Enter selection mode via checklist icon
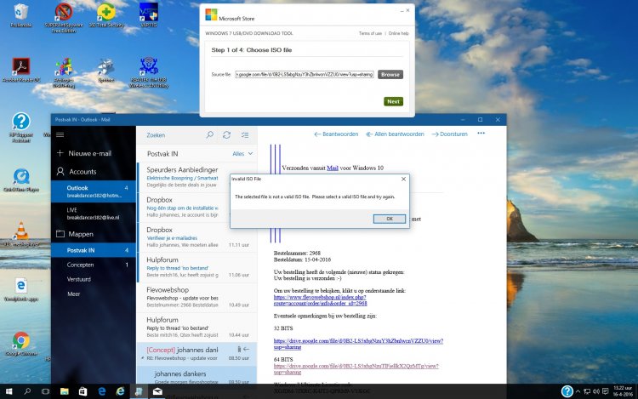 tap(245, 134)
